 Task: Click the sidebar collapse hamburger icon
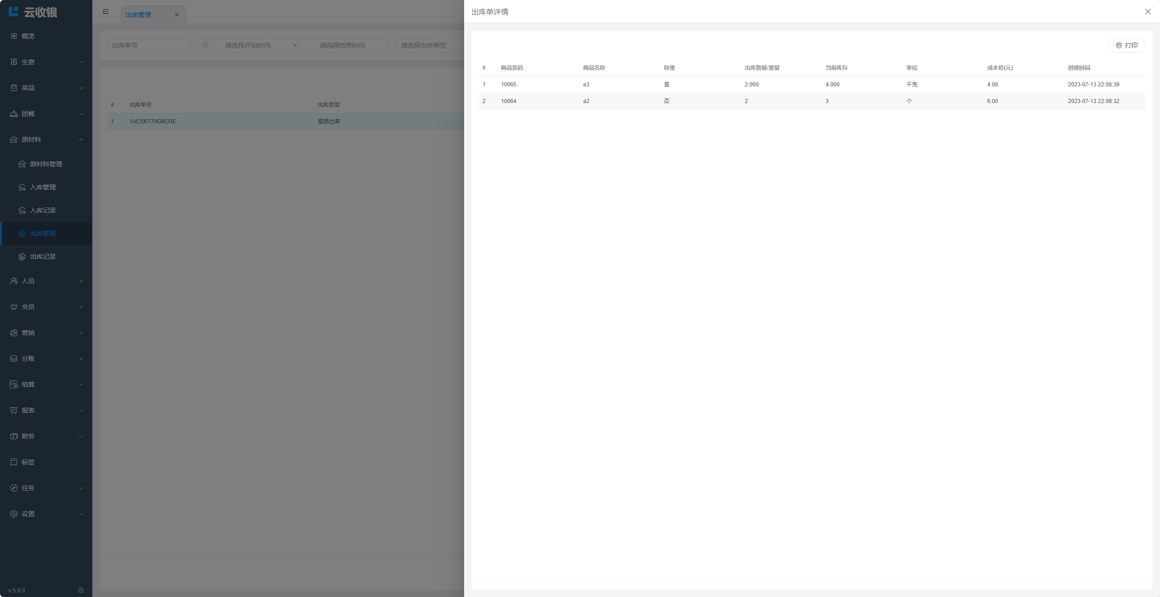[106, 12]
